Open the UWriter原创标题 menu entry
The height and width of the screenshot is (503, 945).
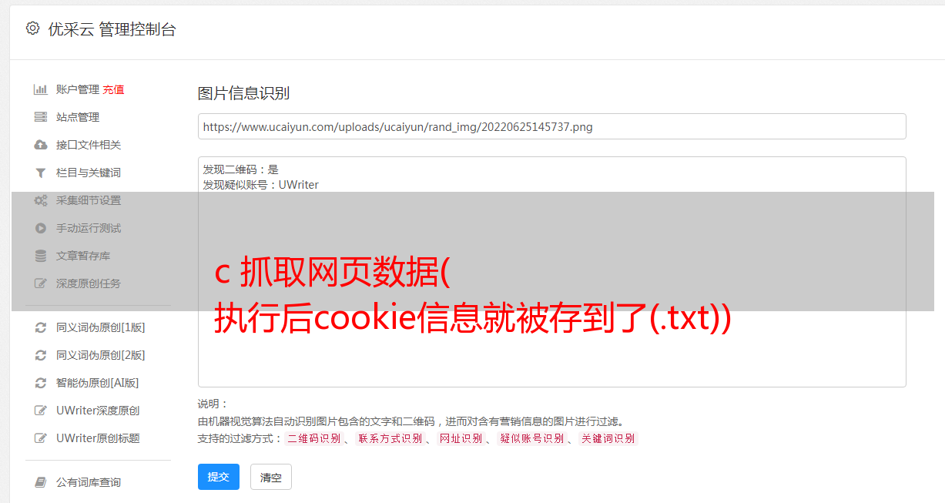point(98,438)
